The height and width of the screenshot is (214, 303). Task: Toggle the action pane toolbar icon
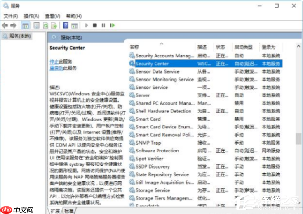pyautogui.click(x=74, y=25)
